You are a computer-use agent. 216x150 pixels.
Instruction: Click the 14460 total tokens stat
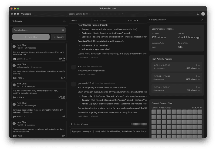(x=74, y=20)
